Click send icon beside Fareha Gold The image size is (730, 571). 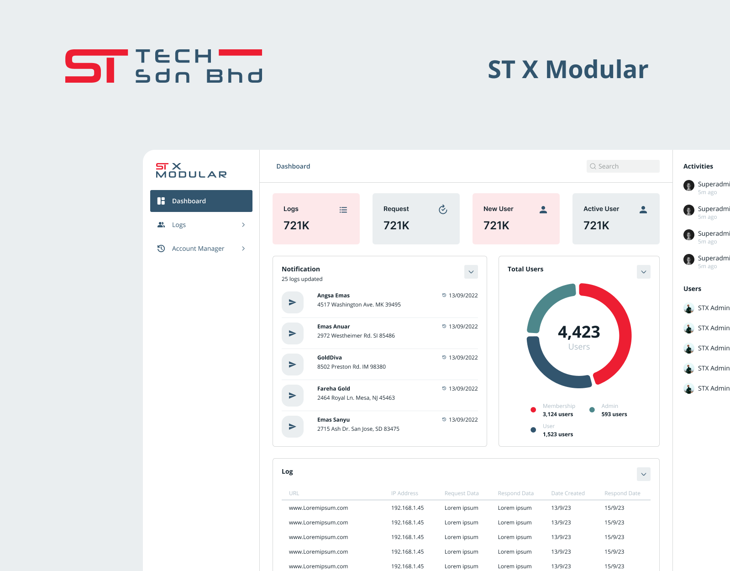(293, 396)
